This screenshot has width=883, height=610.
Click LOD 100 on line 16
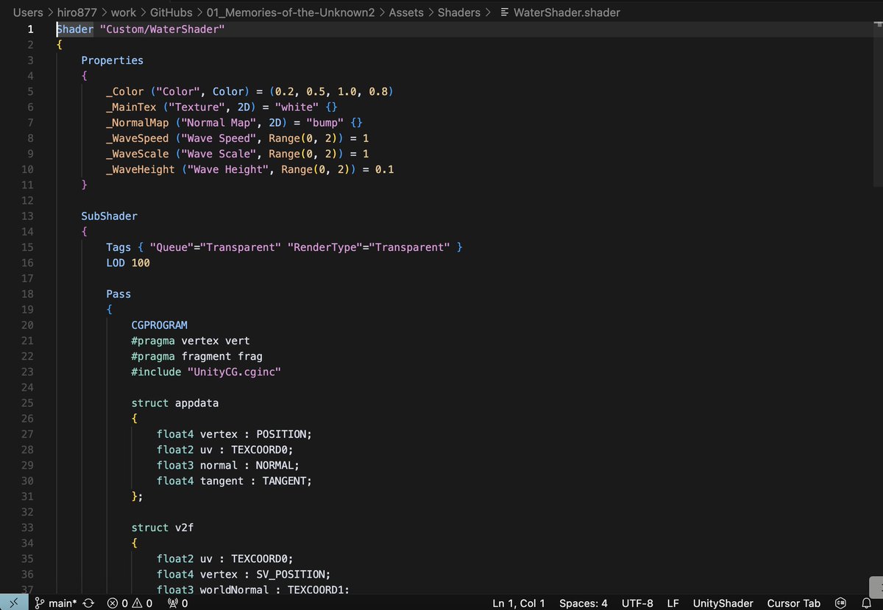[128, 263]
